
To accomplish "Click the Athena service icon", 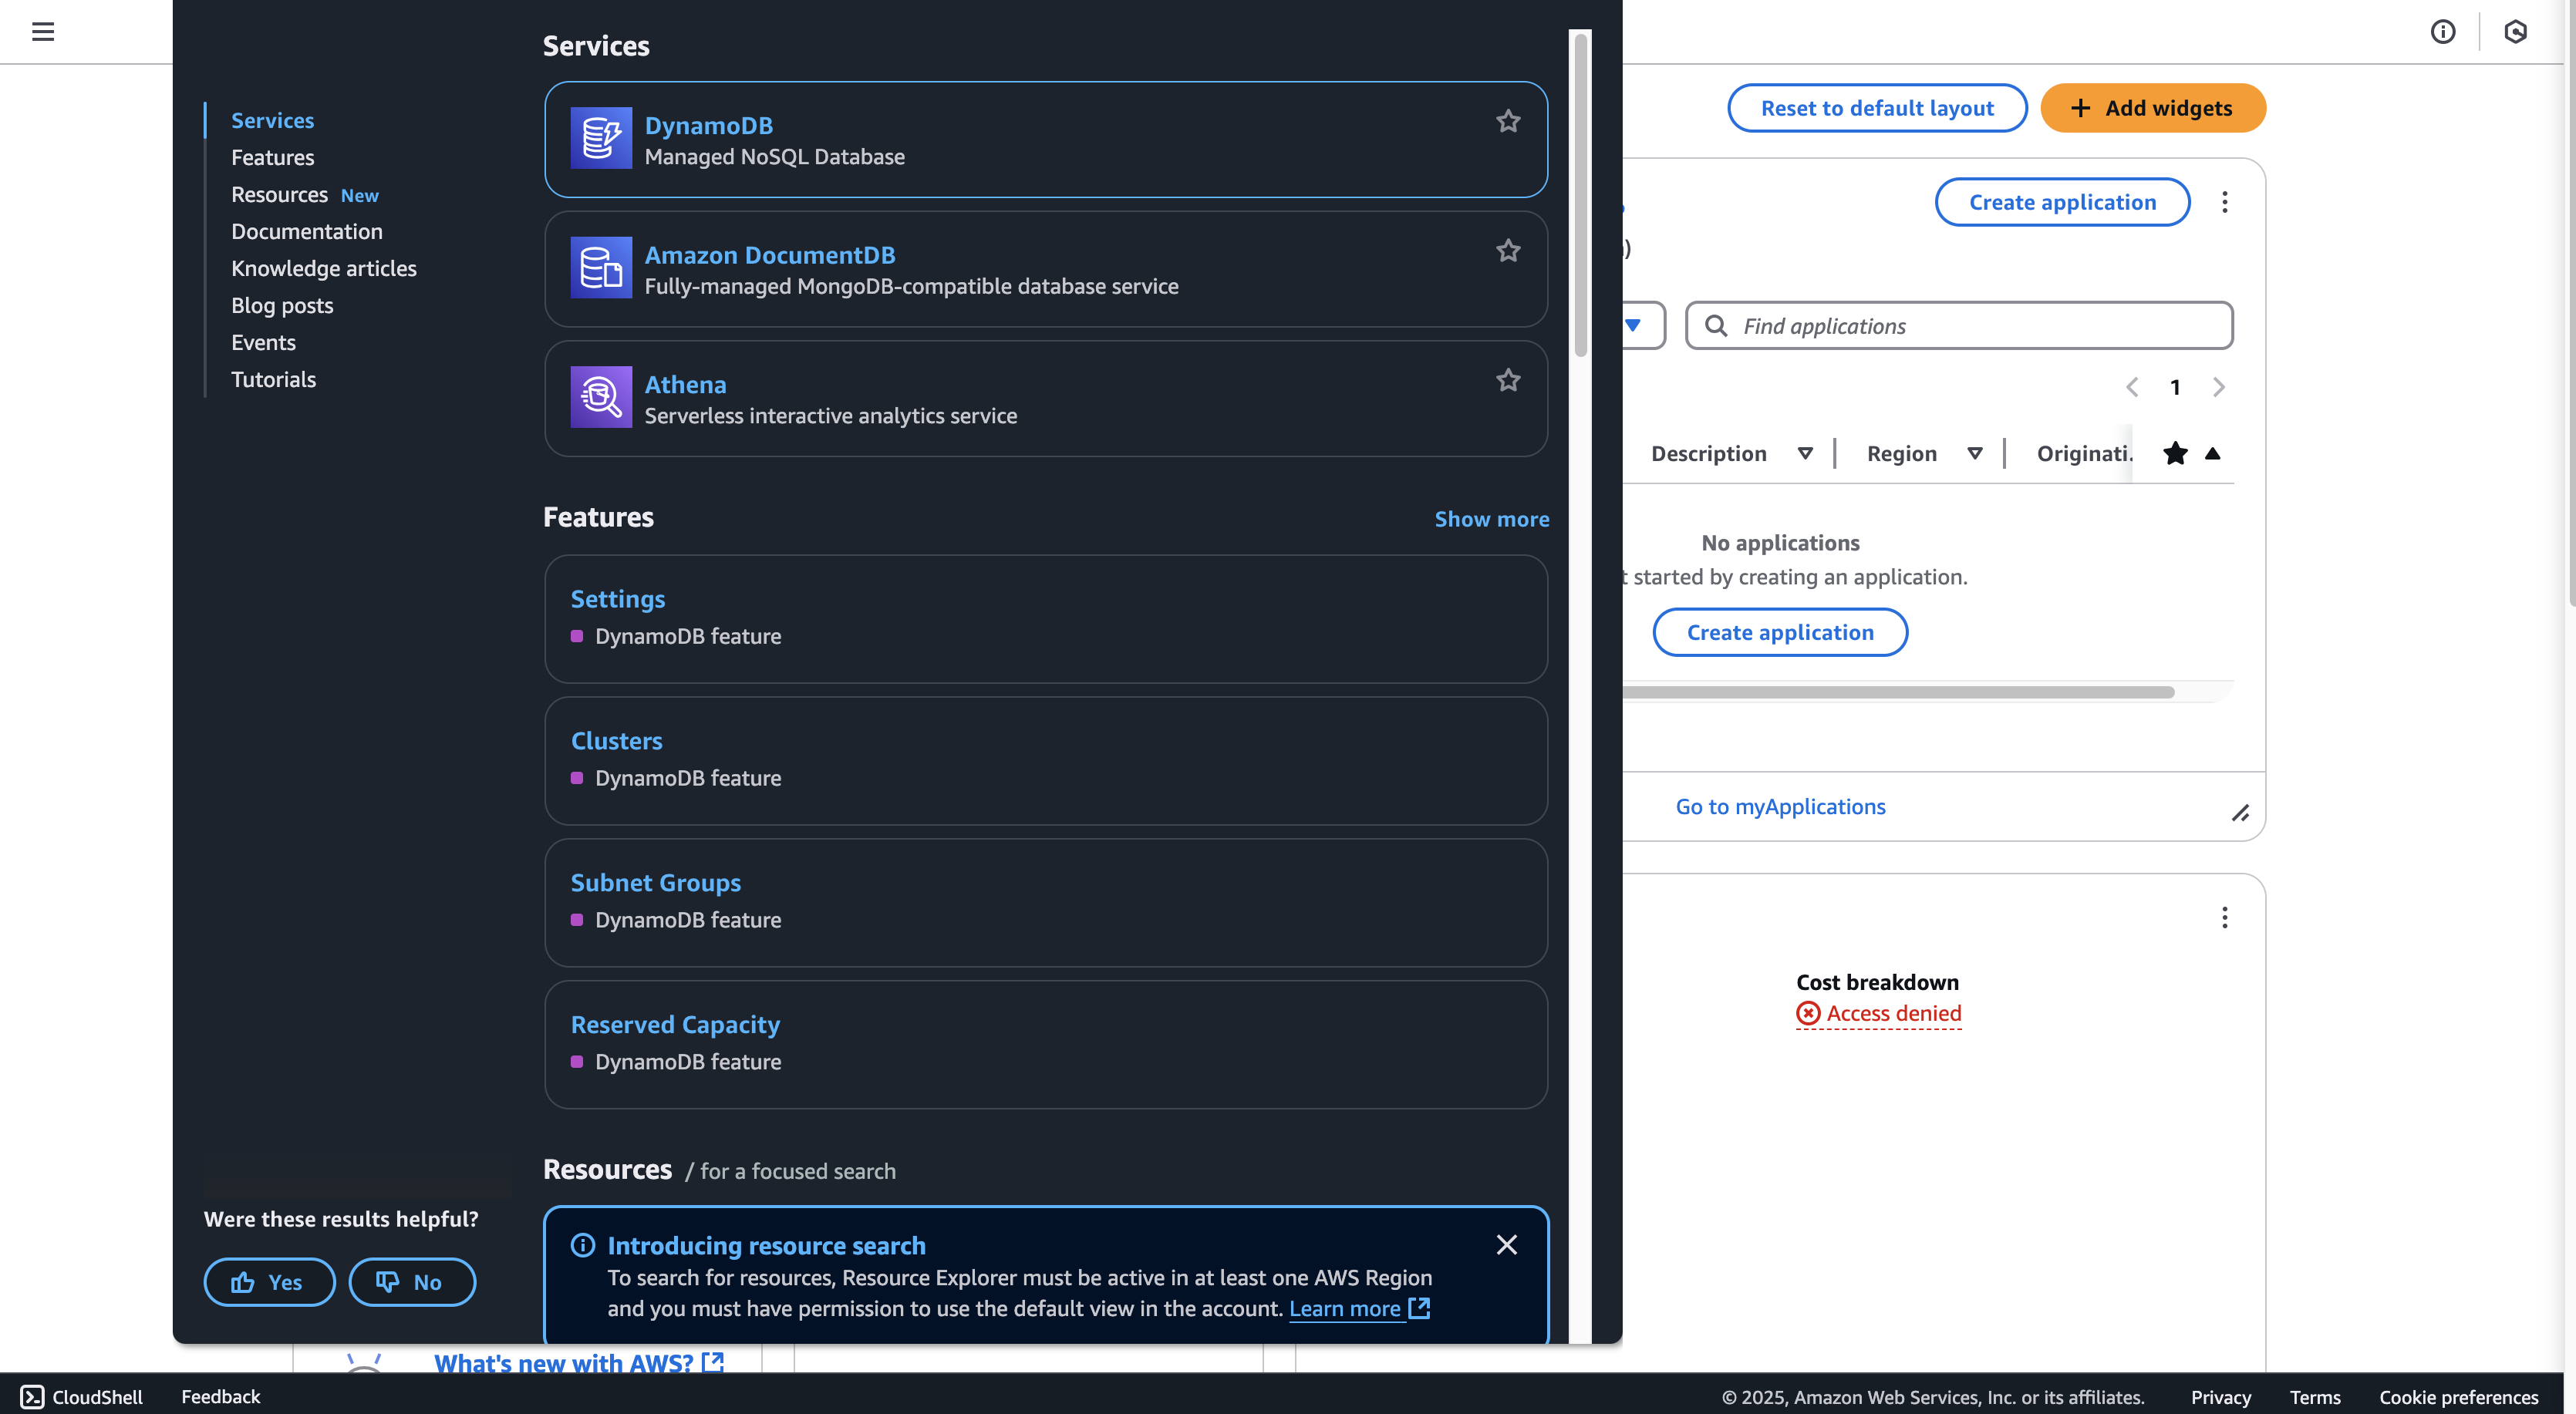I will click(601, 397).
